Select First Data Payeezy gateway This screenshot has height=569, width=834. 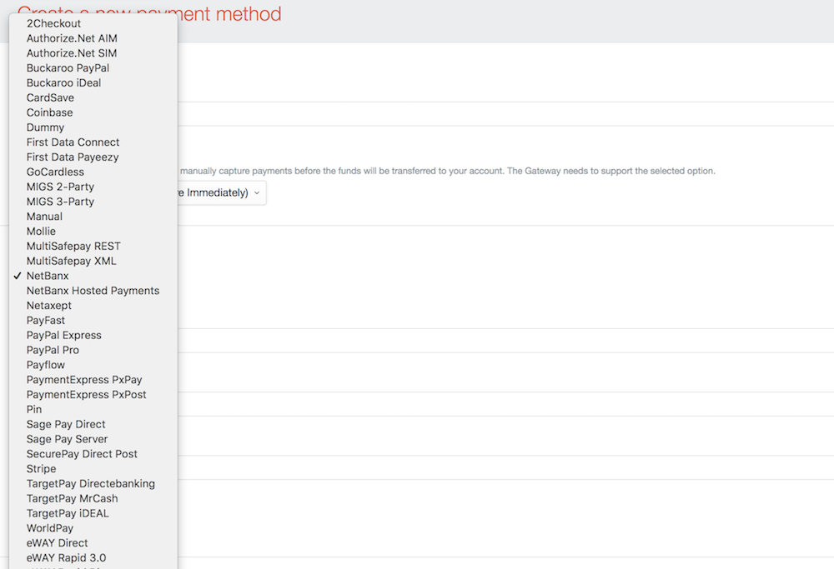tap(93, 157)
